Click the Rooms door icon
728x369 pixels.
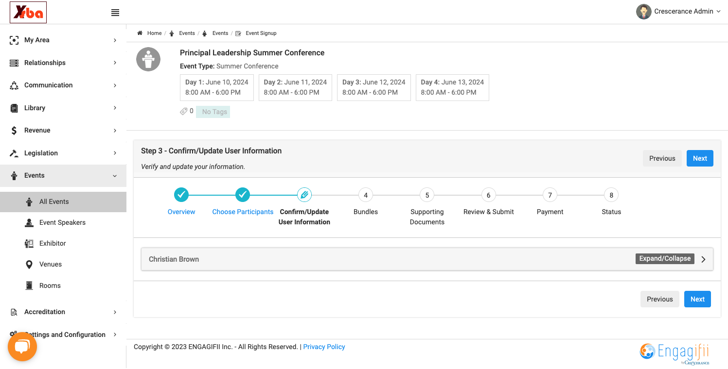click(29, 285)
